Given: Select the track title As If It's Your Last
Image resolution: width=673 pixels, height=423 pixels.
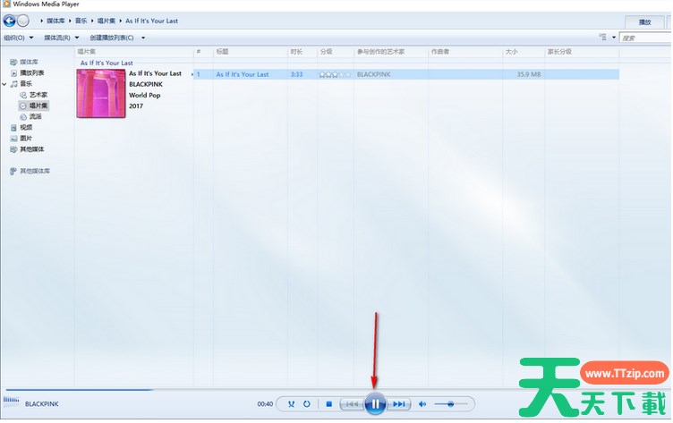Looking at the screenshot, I should pyautogui.click(x=243, y=74).
